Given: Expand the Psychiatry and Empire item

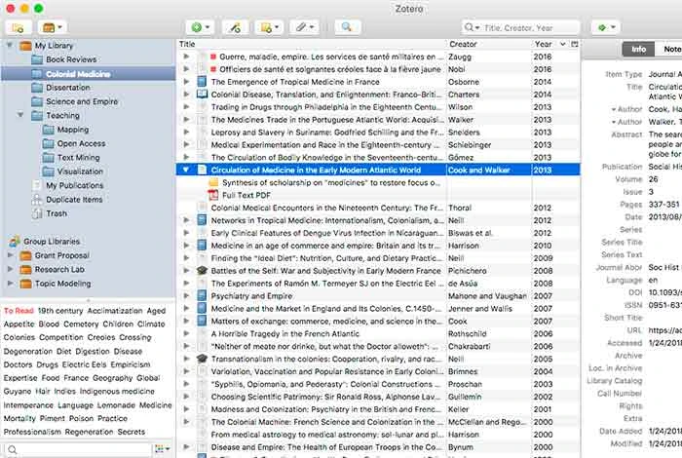Looking at the screenshot, I should point(186,296).
